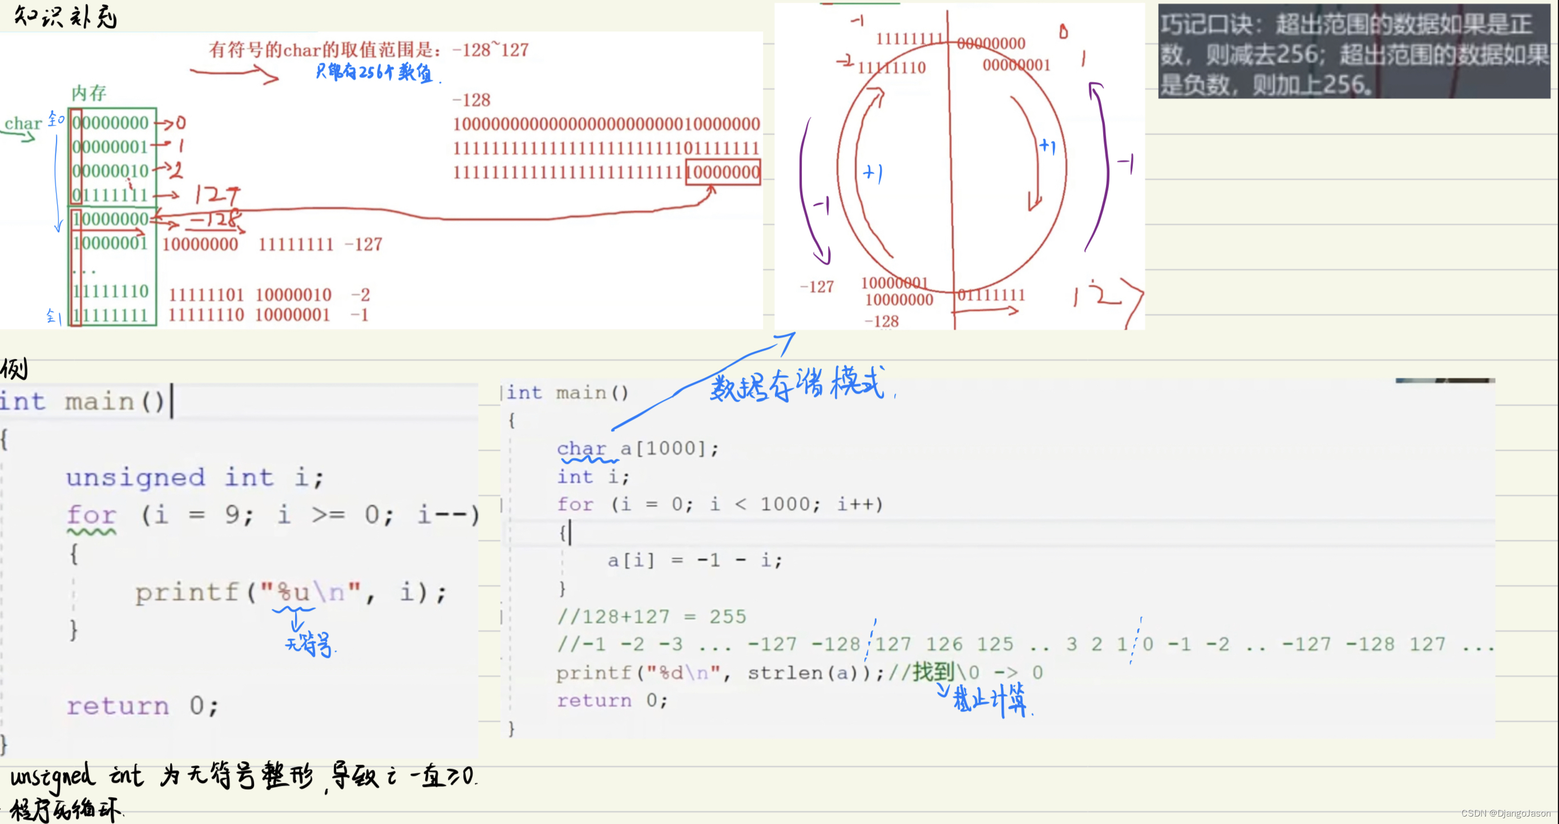Click the code line printf("%u\n", i);

pos(290,592)
